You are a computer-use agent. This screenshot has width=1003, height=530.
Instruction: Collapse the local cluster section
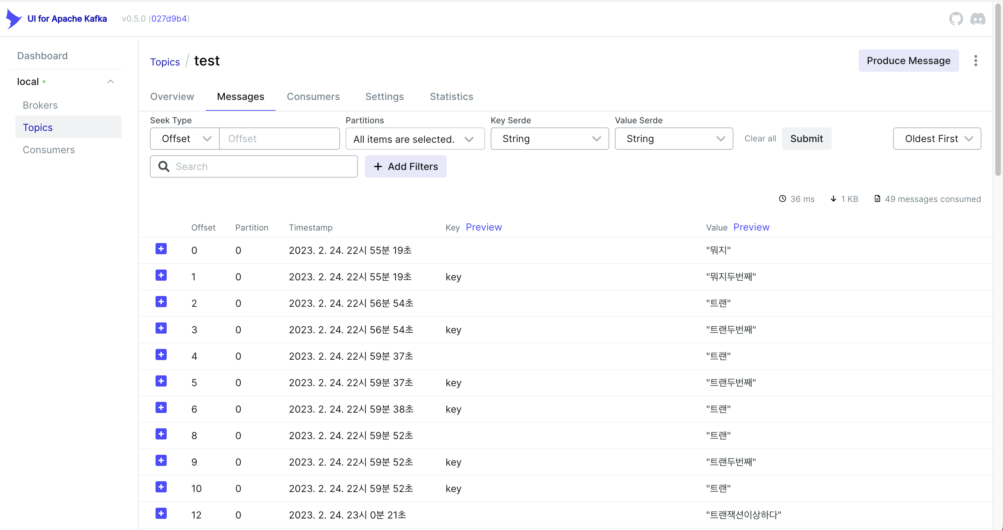pyautogui.click(x=110, y=81)
